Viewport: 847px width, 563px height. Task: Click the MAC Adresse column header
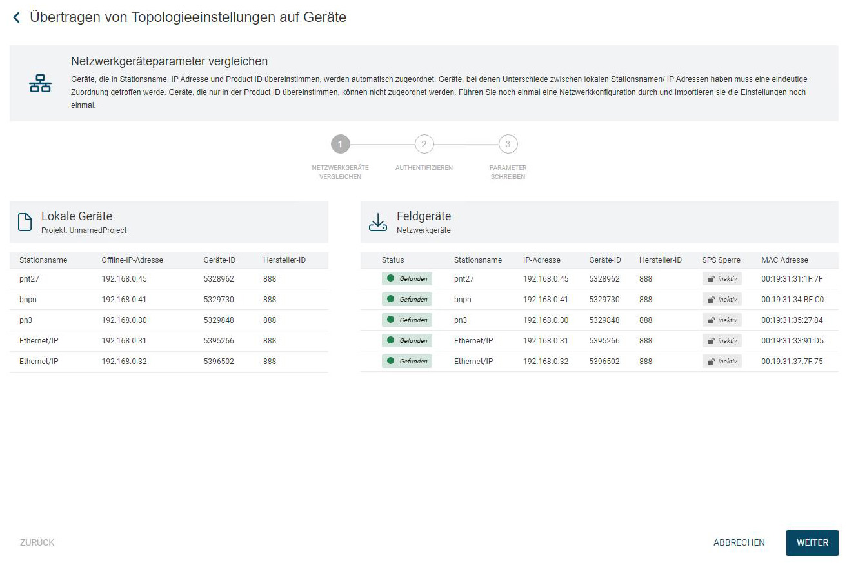coord(784,260)
